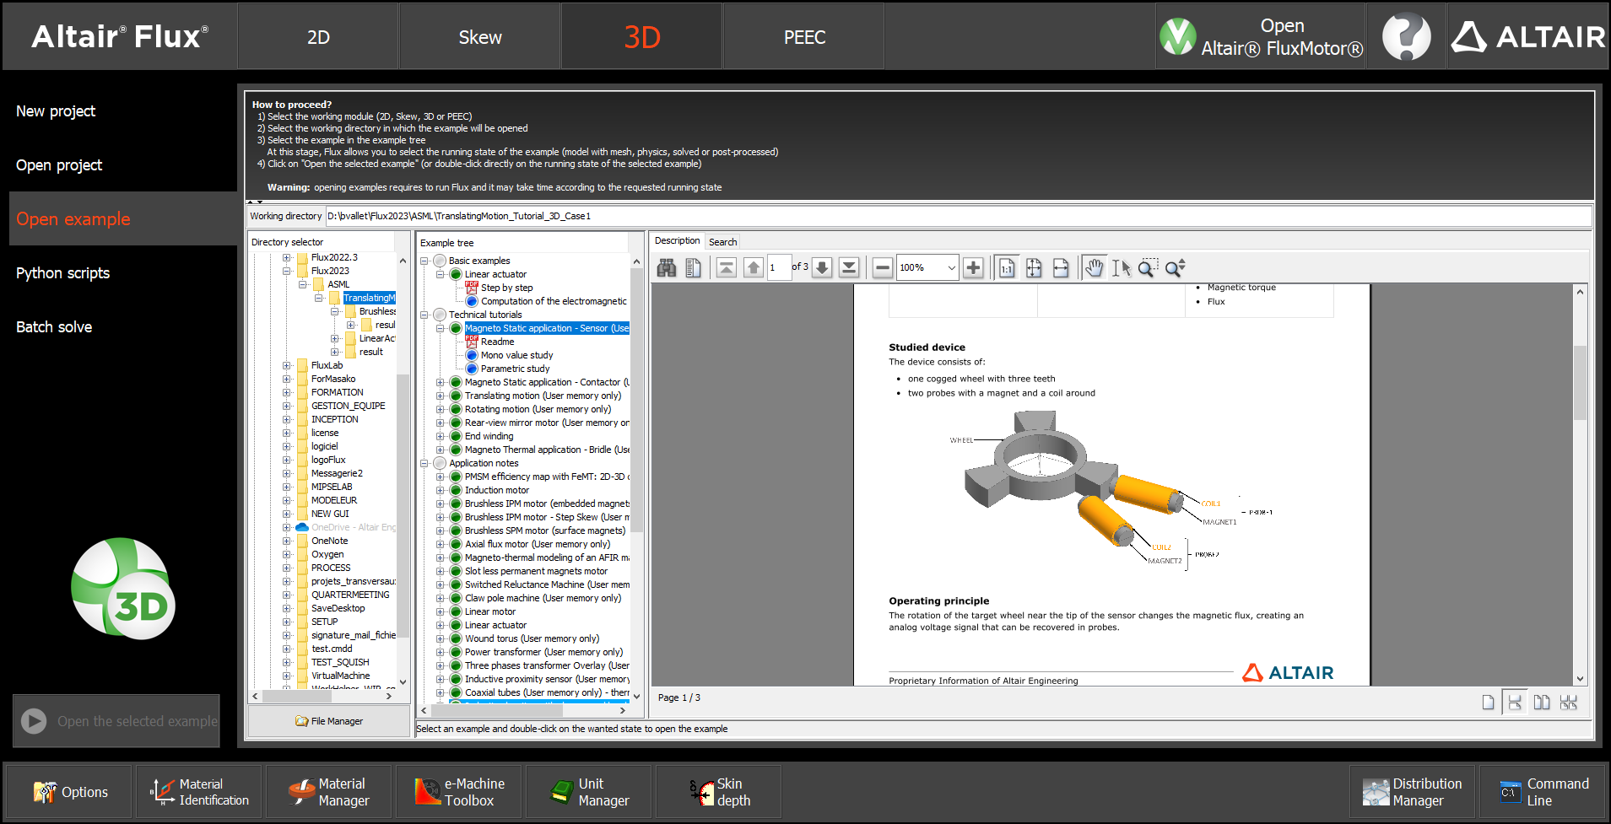Zoom in with the plus button
This screenshot has width=1611, height=824.
(x=973, y=268)
